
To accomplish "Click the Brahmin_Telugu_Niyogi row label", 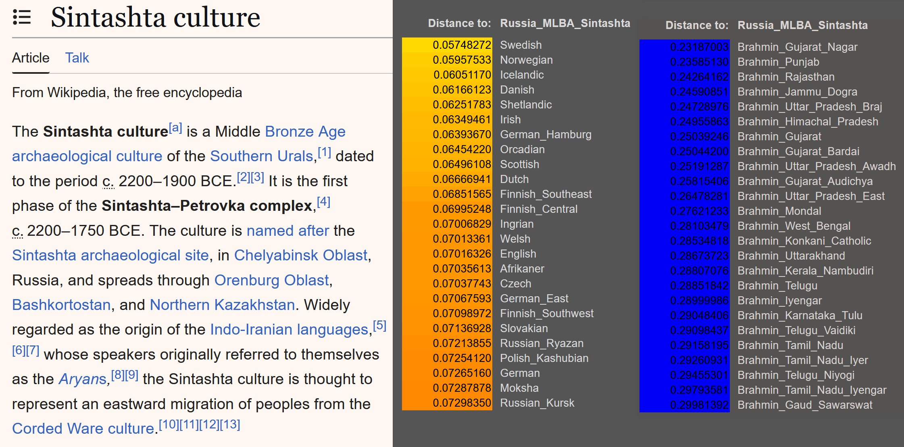I will 796,375.
